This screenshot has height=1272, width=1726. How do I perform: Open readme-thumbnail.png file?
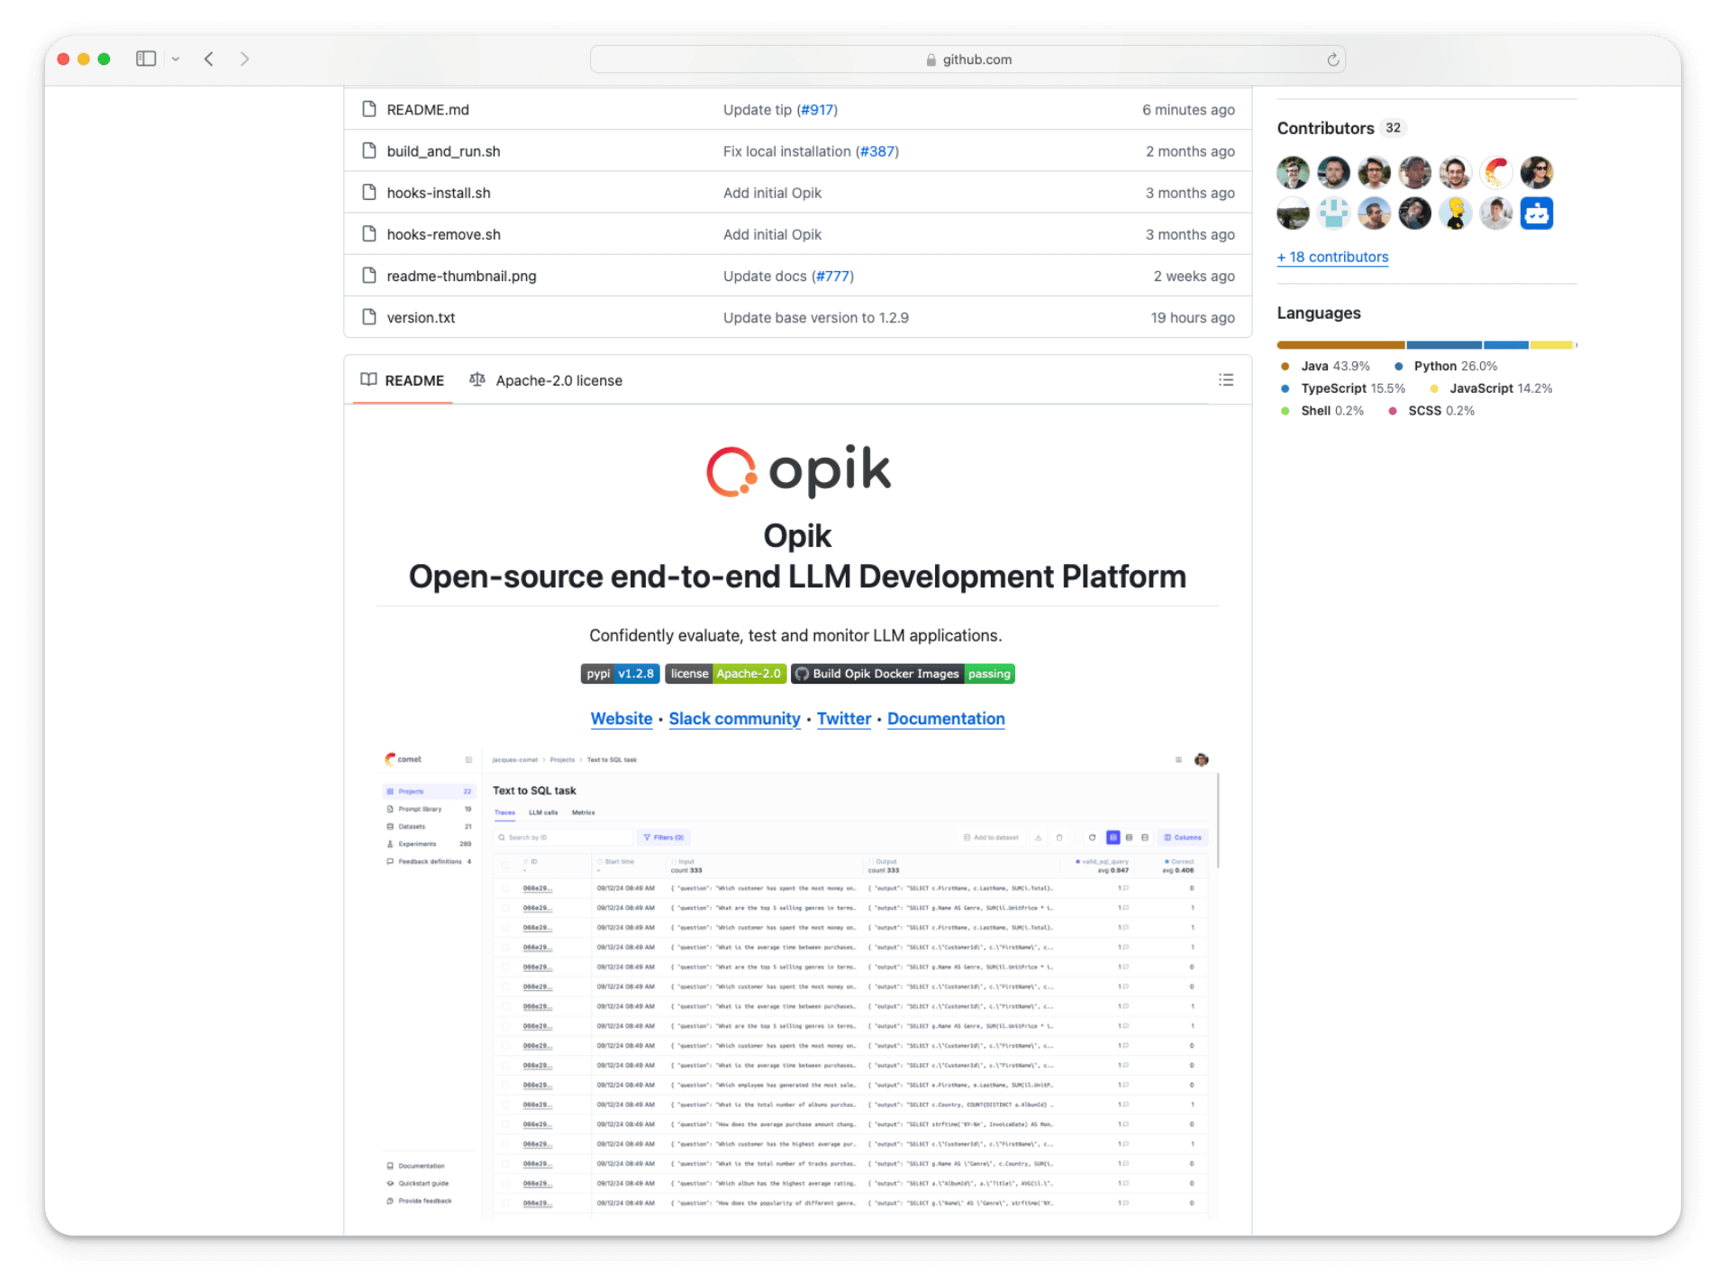461,276
